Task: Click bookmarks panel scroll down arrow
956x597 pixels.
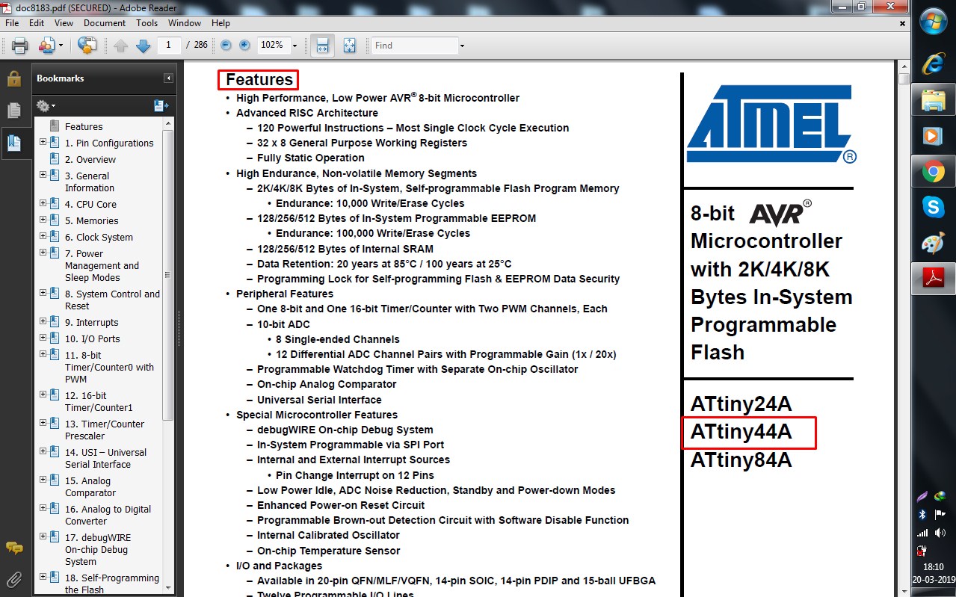Action: 167,587
